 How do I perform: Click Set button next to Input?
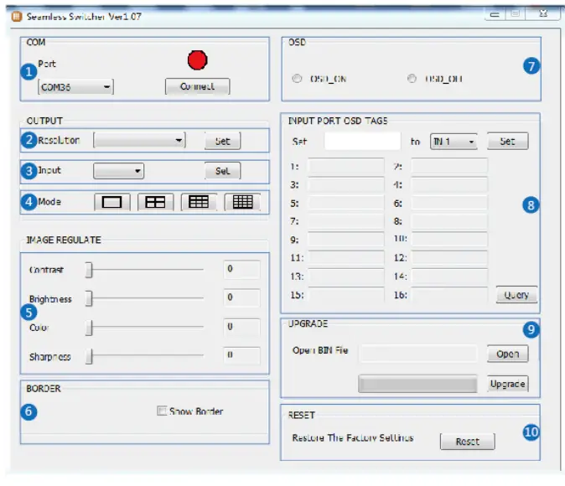[x=223, y=171]
